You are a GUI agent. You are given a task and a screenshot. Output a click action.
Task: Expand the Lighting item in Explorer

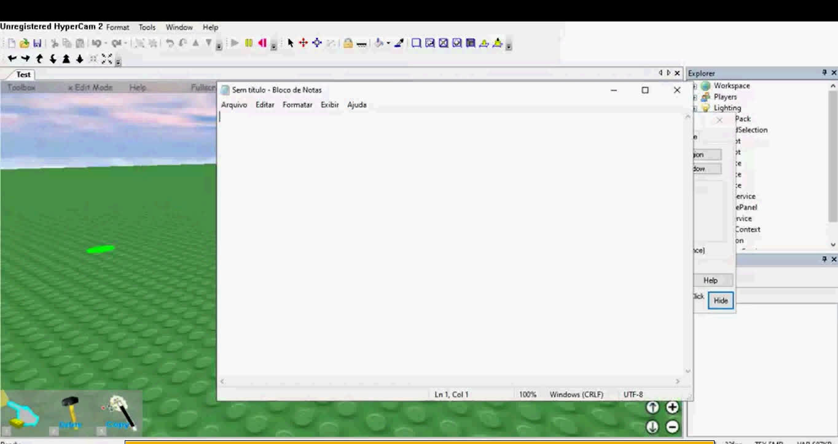click(697, 108)
